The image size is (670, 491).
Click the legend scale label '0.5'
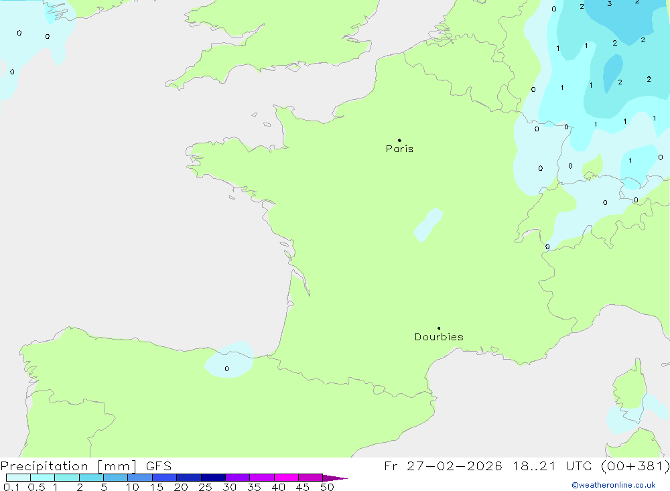(36, 487)
